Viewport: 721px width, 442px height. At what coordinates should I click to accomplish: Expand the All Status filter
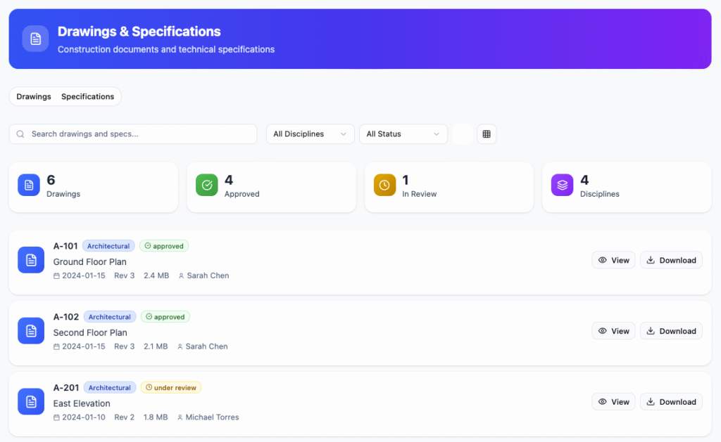pos(403,134)
